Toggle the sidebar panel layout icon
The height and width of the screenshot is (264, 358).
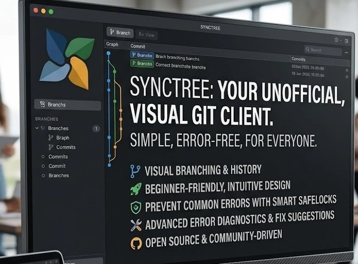[346, 41]
